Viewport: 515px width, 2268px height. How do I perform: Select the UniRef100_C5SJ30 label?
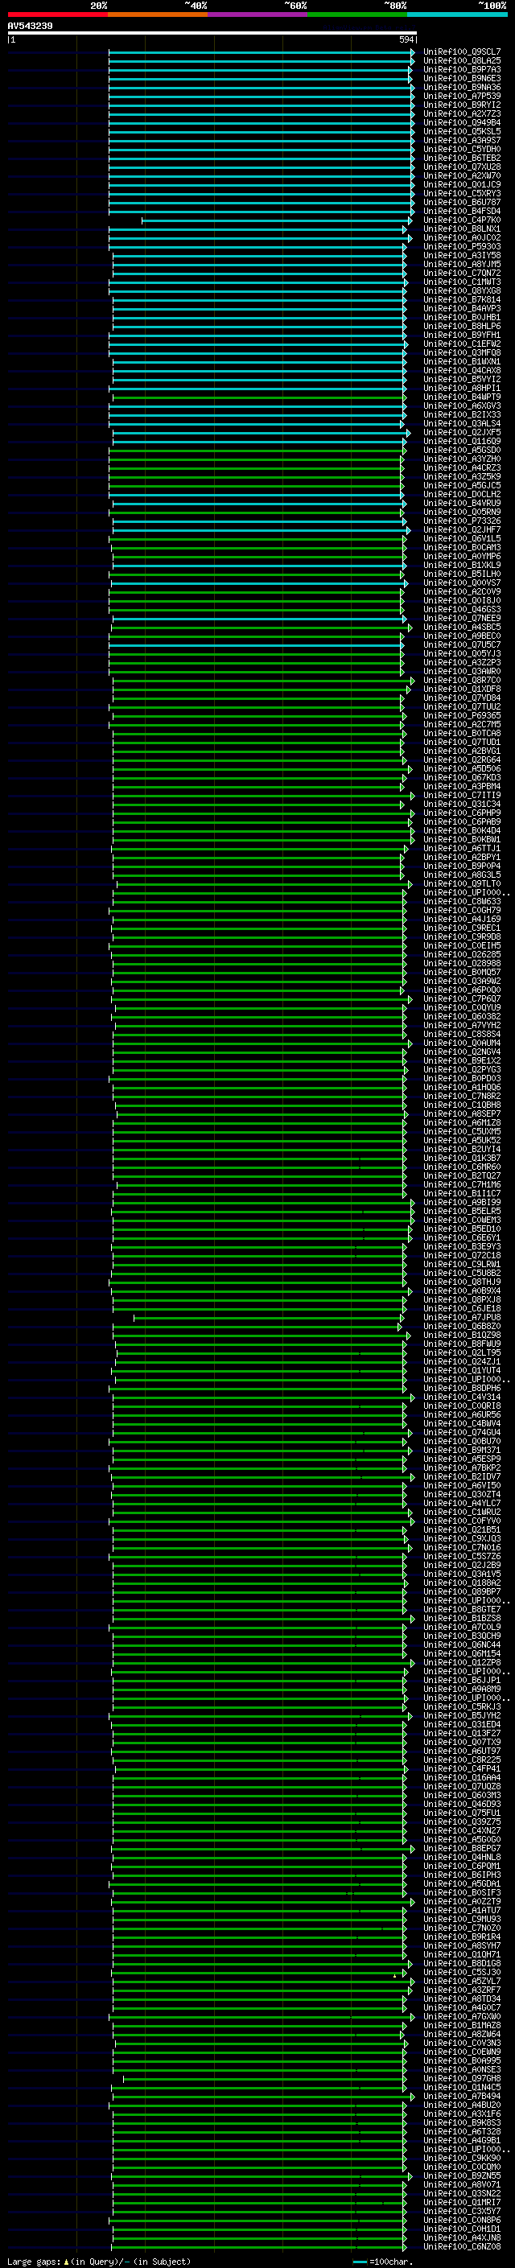[462, 1973]
